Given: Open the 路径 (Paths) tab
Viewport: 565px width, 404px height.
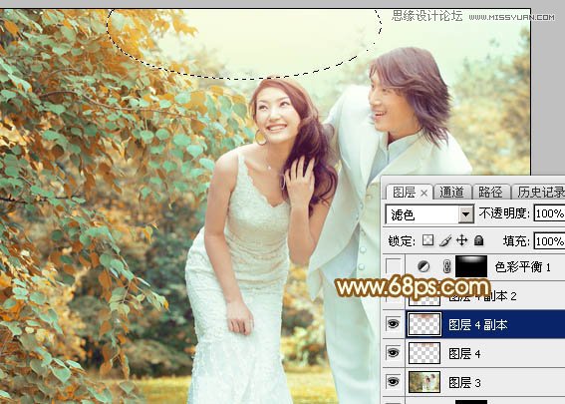Looking at the screenshot, I should pyautogui.click(x=490, y=193).
